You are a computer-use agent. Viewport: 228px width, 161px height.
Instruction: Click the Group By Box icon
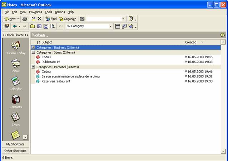[x=118, y=26]
